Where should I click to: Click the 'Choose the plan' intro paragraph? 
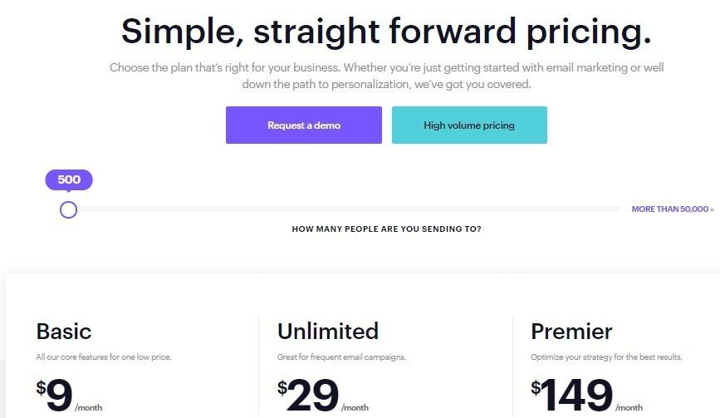(x=386, y=76)
